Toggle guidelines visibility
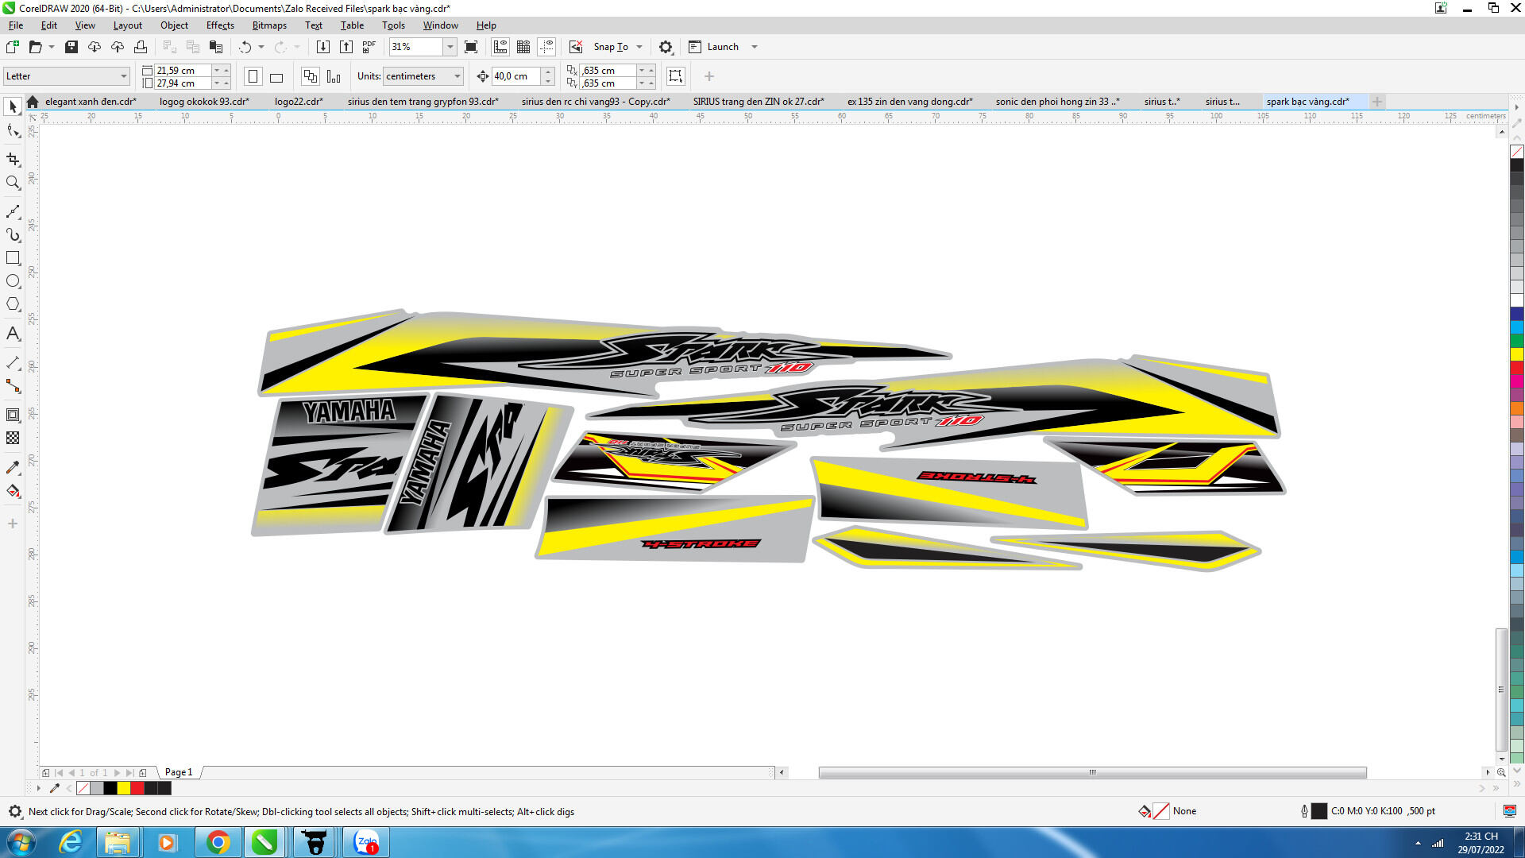The width and height of the screenshot is (1525, 858). [x=546, y=47]
